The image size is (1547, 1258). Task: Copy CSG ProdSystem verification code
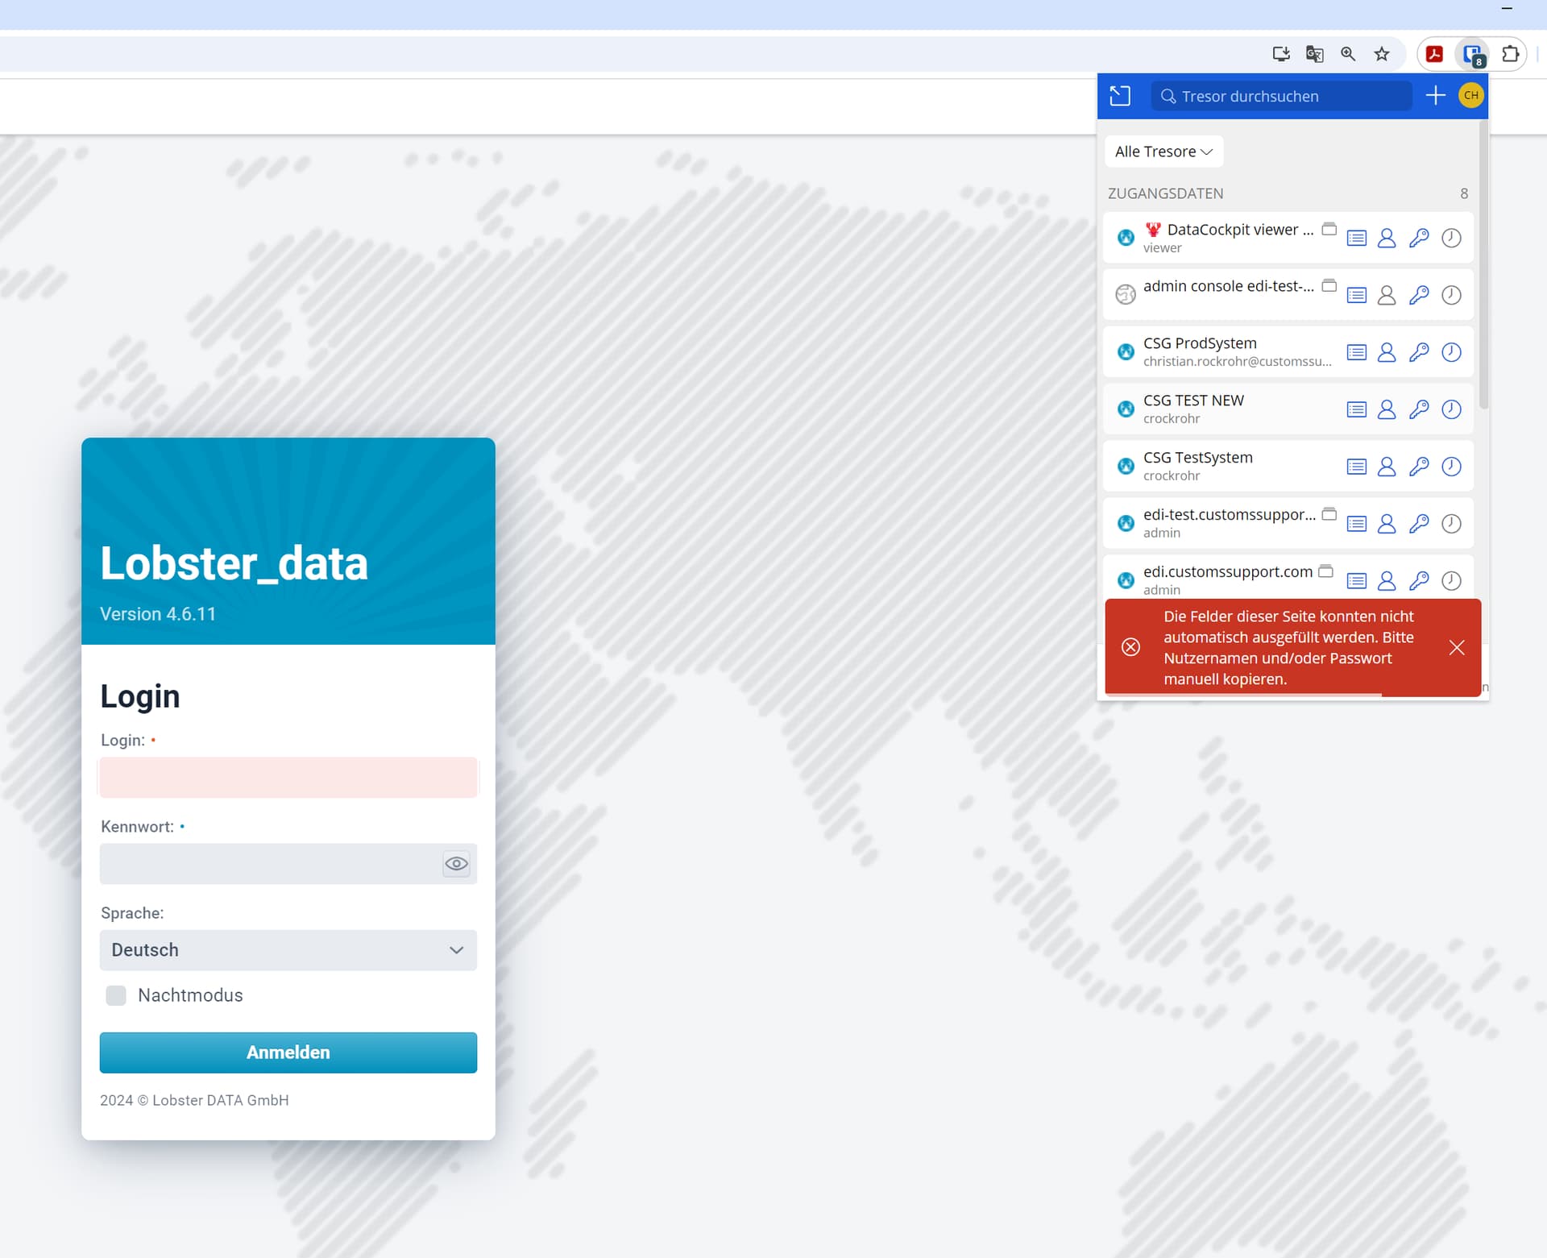coord(1451,353)
